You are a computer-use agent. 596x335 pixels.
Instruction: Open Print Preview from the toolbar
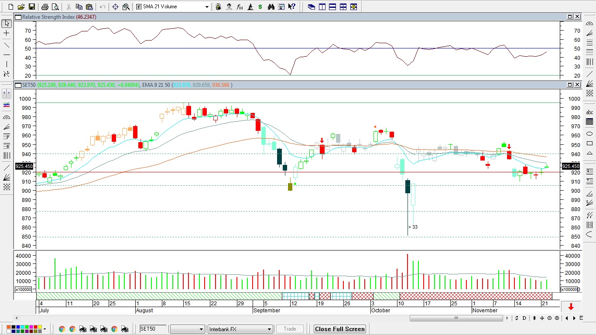[x=55, y=7]
